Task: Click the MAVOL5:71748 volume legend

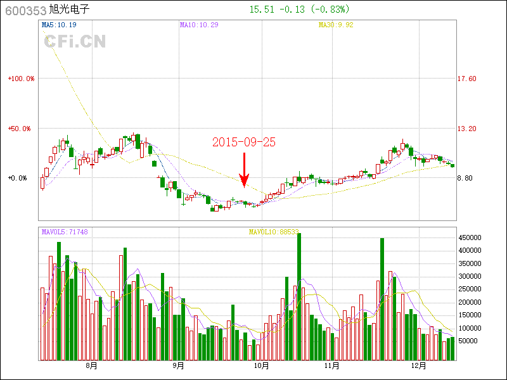Action: coord(65,232)
